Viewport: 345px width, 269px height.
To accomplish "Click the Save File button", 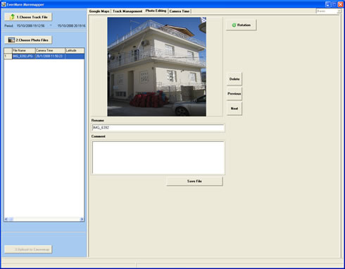I will (x=194, y=181).
